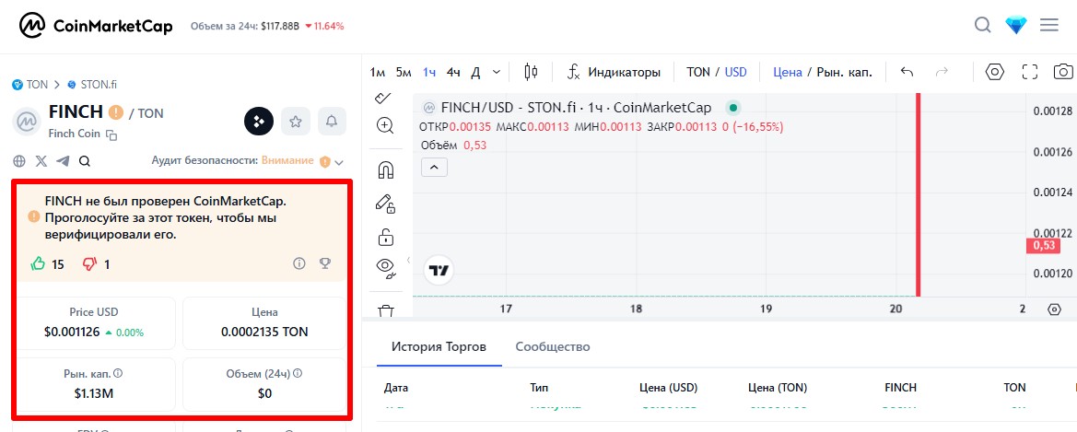Click the black swap button next to FINCH

tap(259, 122)
